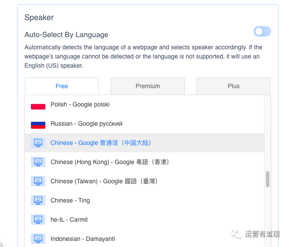Click the Russian flag icon
This screenshot has width=289, height=247.
[x=38, y=124]
